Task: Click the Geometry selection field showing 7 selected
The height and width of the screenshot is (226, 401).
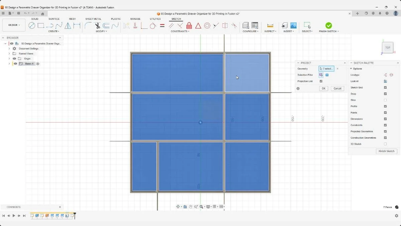Action: click(x=326, y=69)
